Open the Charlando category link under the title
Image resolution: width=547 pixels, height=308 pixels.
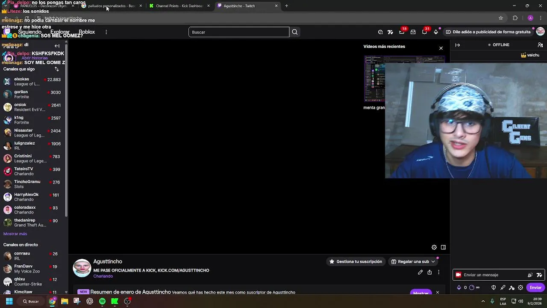(103, 276)
